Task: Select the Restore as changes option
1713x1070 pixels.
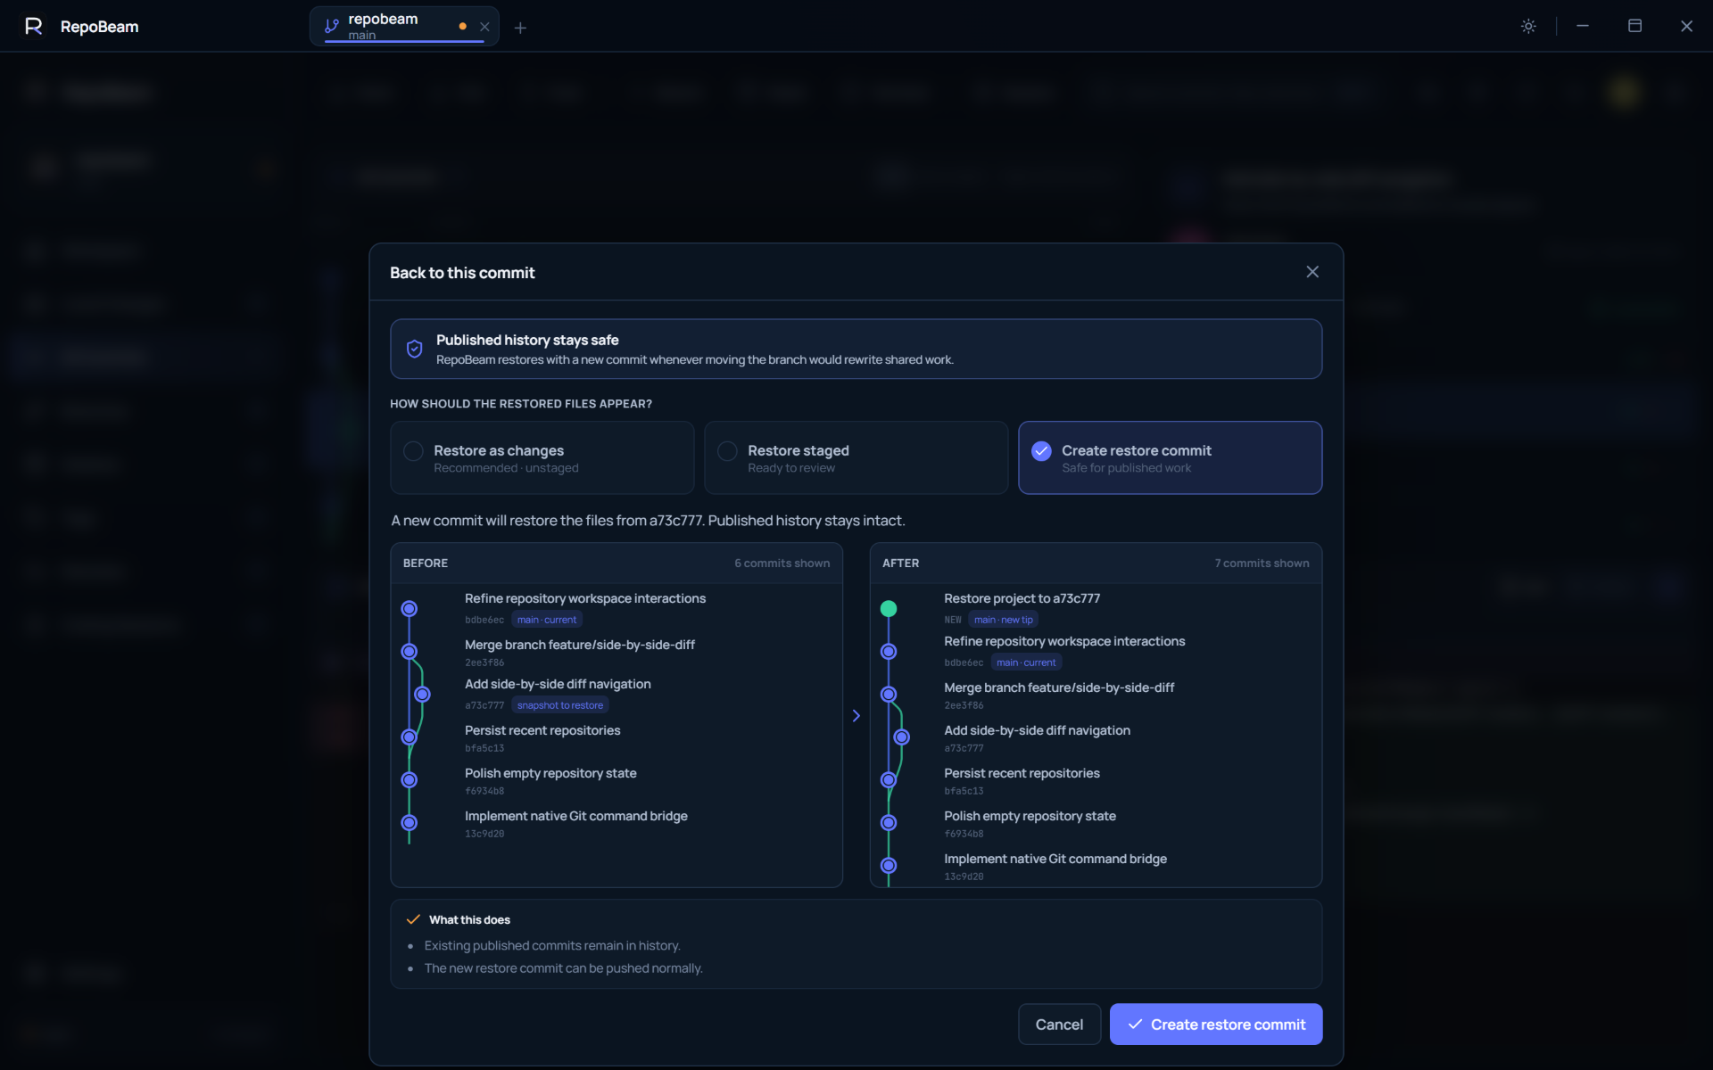Action: coord(542,457)
